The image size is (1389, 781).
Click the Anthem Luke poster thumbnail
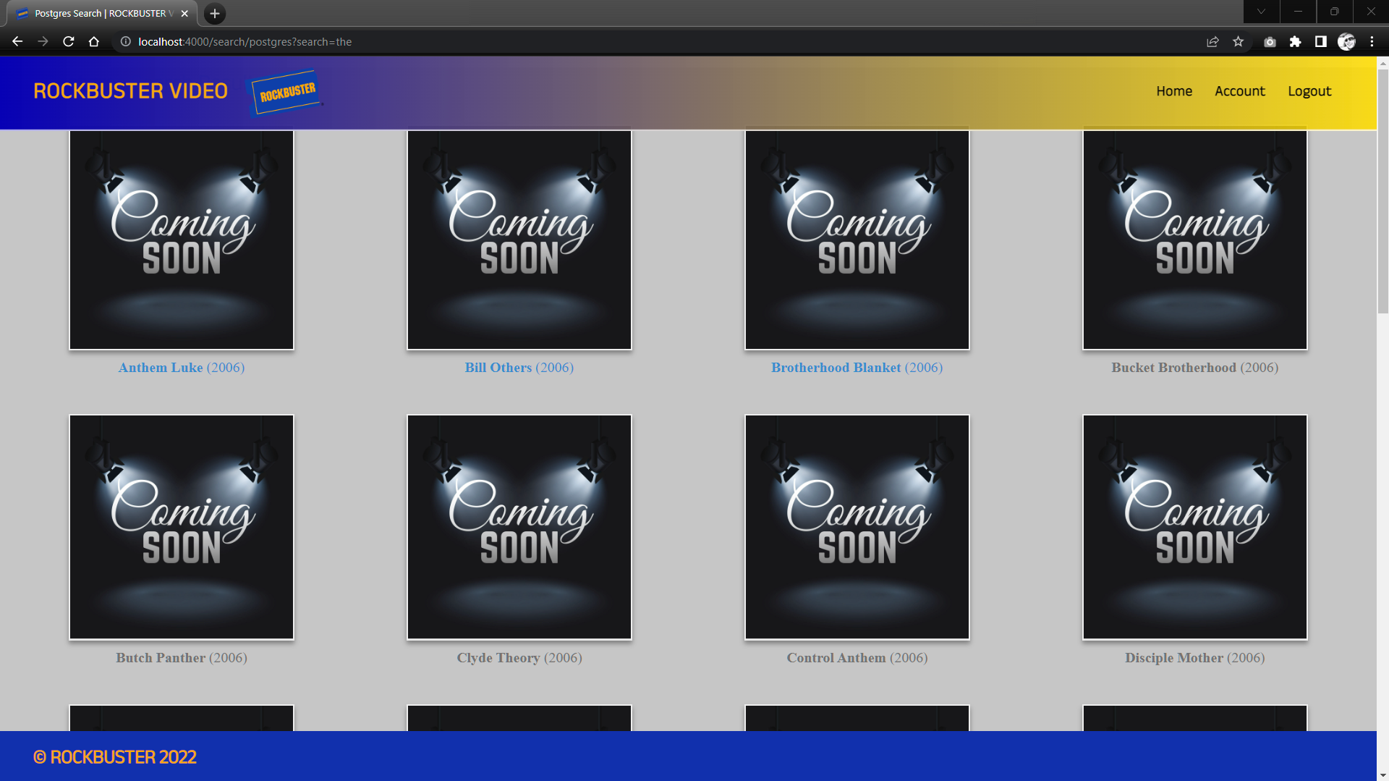(182, 240)
